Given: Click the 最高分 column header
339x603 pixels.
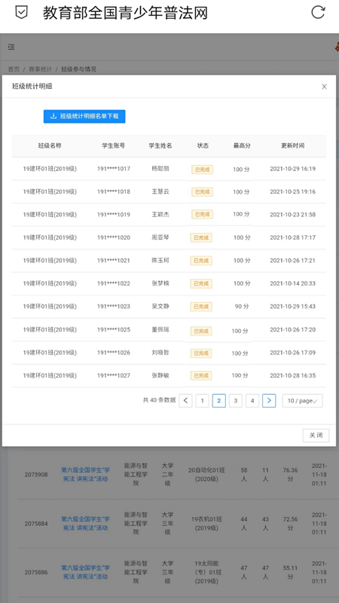Looking at the screenshot, I should [x=242, y=145].
